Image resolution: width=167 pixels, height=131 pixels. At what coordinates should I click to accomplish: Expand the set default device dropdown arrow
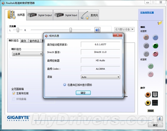tap(132, 29)
